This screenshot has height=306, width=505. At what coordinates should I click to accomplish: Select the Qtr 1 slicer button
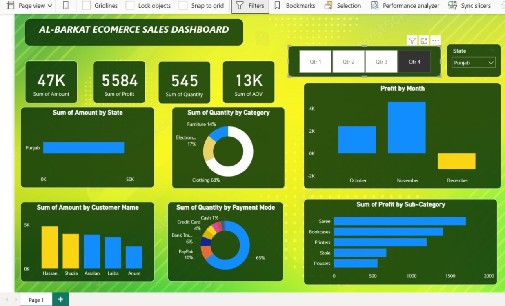tap(315, 62)
